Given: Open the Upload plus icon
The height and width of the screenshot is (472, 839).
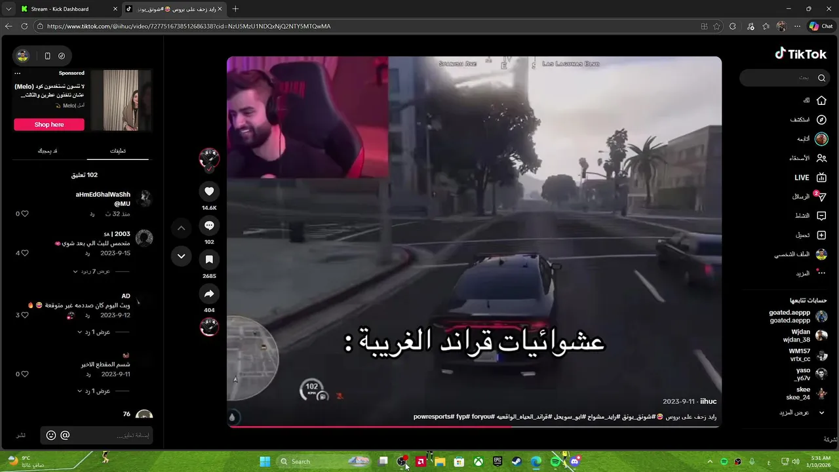Looking at the screenshot, I should (x=821, y=235).
